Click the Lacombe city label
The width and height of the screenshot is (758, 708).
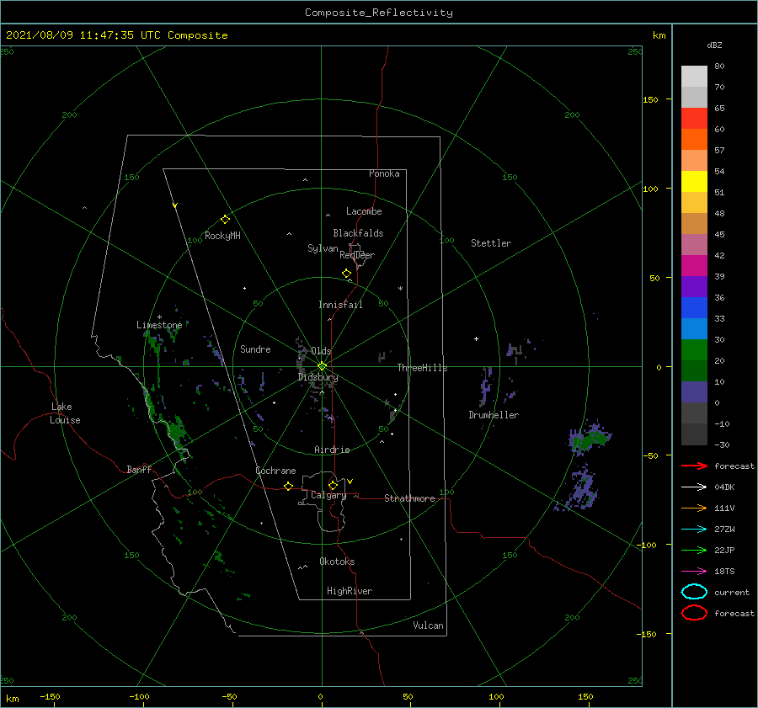364,211
